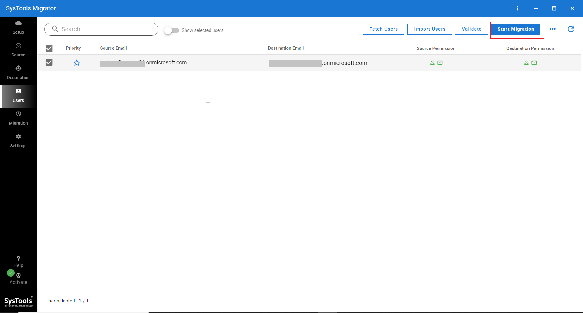Image resolution: width=583 pixels, height=313 pixels.
Task: Edit the destination email field
Action: [327, 63]
